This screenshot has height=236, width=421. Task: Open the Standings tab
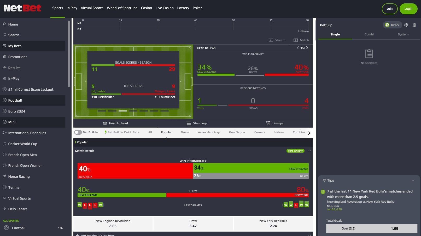click(197, 123)
